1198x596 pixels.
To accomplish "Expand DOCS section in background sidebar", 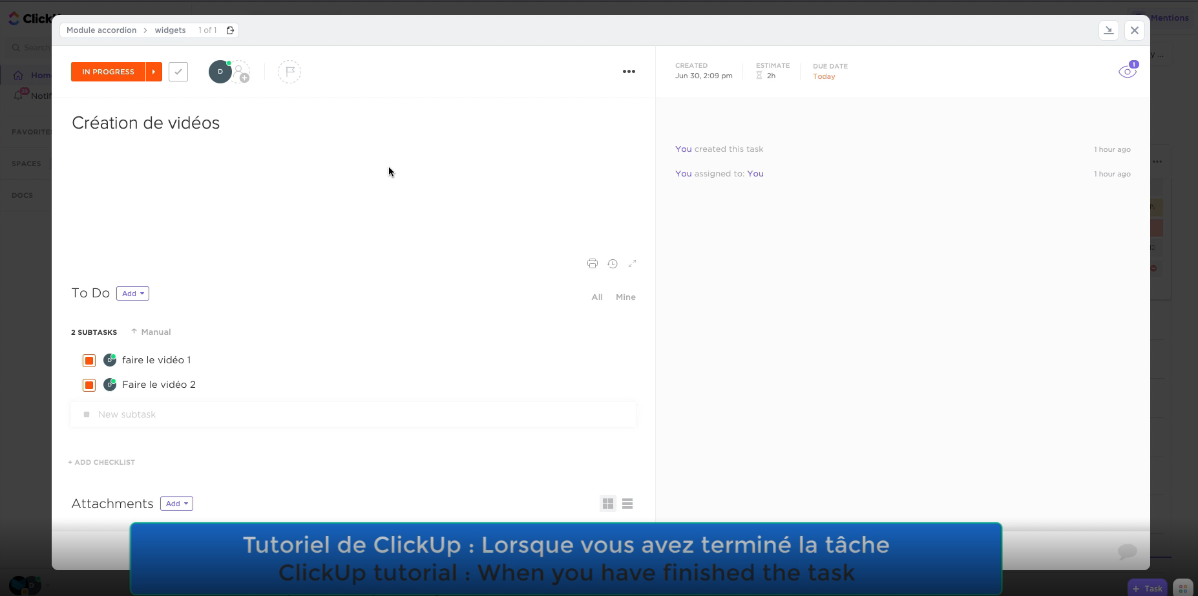I will click(23, 195).
